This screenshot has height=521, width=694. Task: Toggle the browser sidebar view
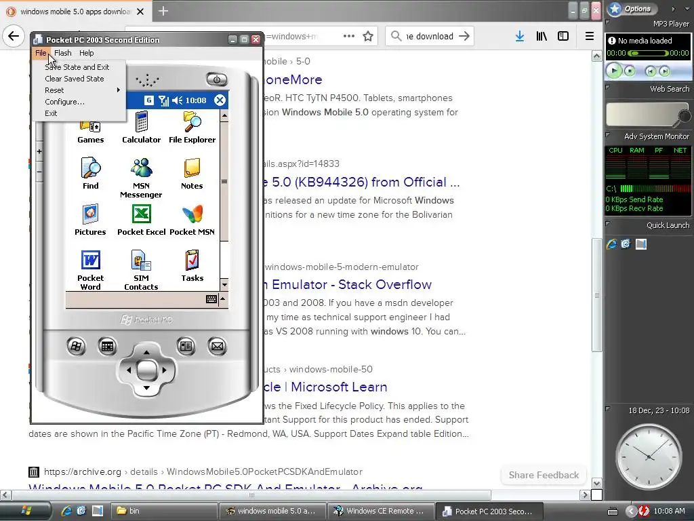(563, 37)
